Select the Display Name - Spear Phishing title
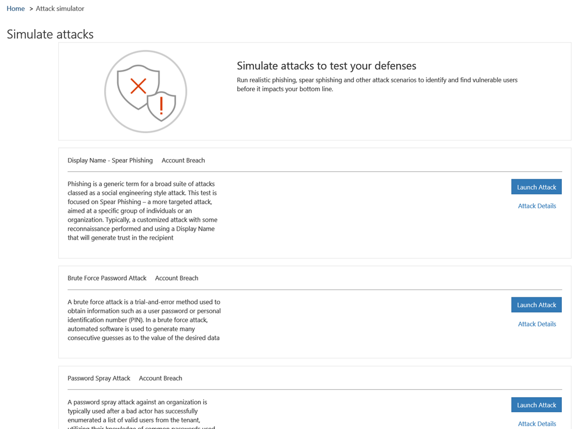Image resolution: width=573 pixels, height=429 pixels. tap(110, 160)
